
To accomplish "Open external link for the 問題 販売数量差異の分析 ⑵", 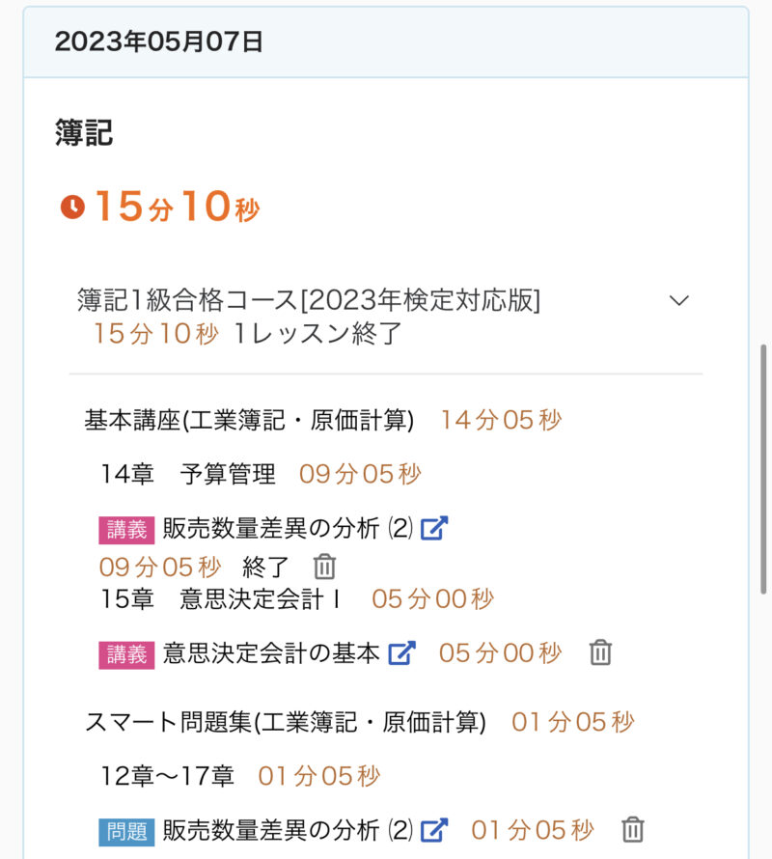I will (x=434, y=829).
